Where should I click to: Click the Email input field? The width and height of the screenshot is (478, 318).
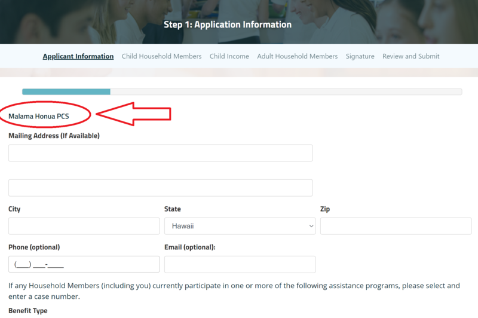240,264
